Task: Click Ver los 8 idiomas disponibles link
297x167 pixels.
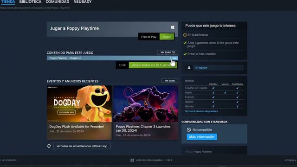Action: (x=201, y=111)
